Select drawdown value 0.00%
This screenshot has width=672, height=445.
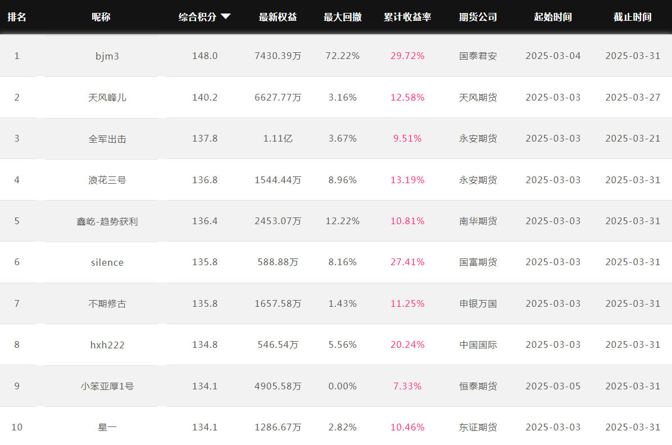342,386
